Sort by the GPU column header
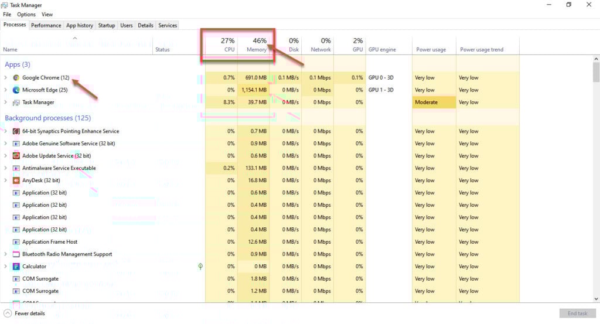The width and height of the screenshot is (600, 324). pyautogui.click(x=350, y=45)
